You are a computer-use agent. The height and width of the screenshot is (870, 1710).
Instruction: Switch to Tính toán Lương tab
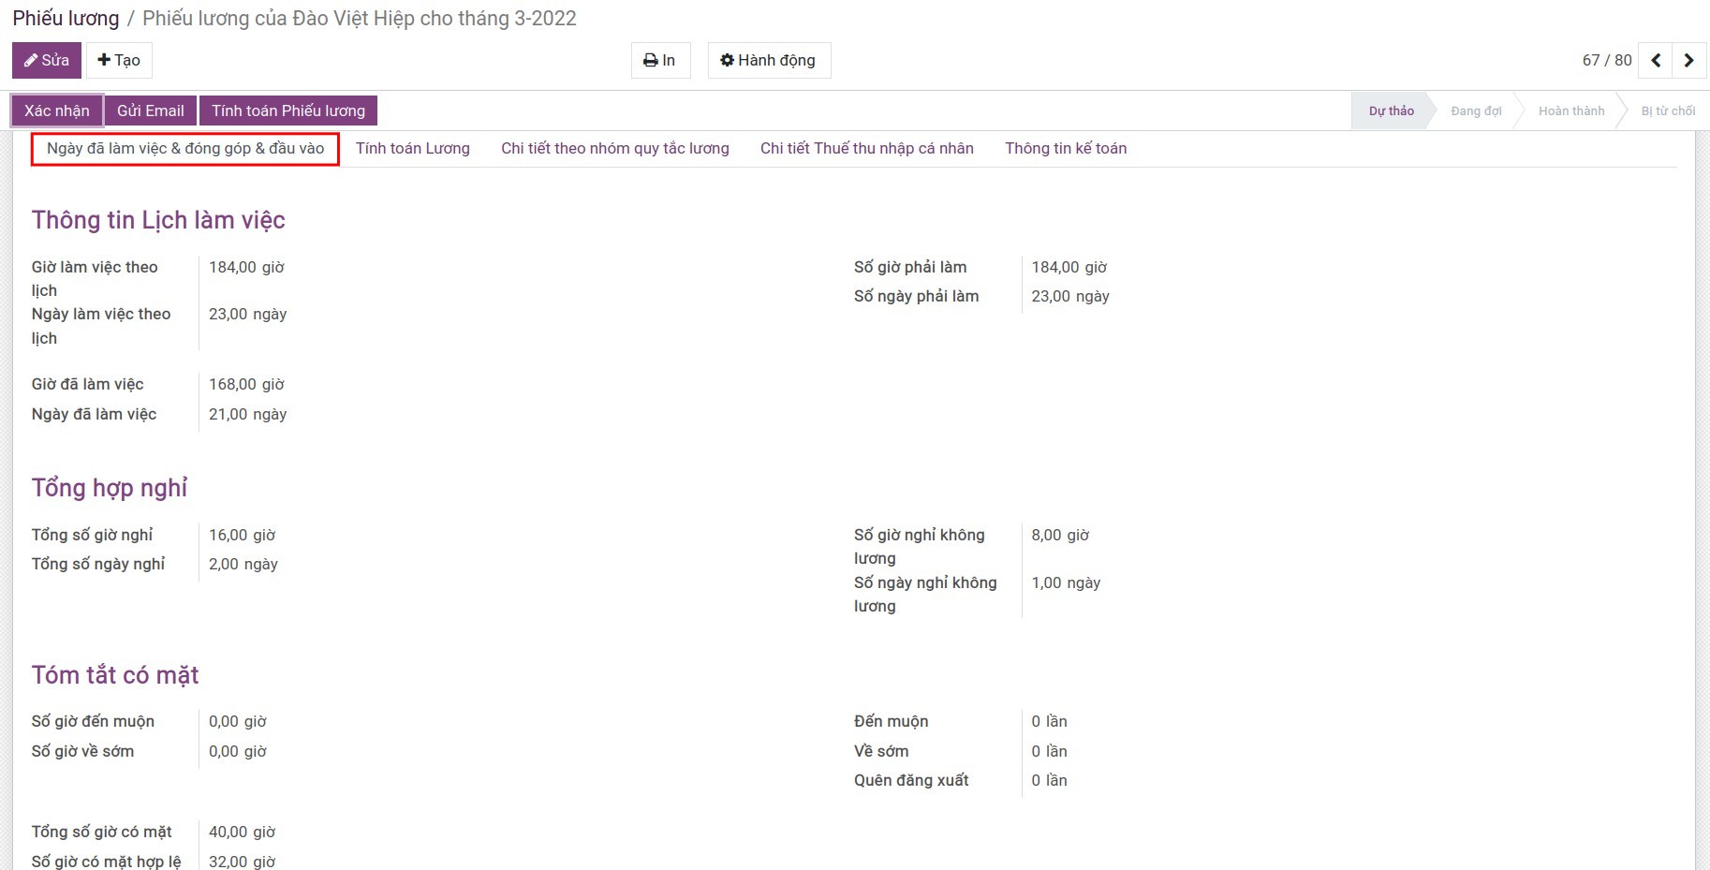[413, 148]
